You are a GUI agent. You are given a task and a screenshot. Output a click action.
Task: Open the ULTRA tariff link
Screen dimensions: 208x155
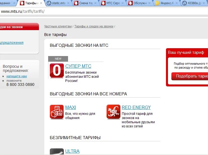73,151
